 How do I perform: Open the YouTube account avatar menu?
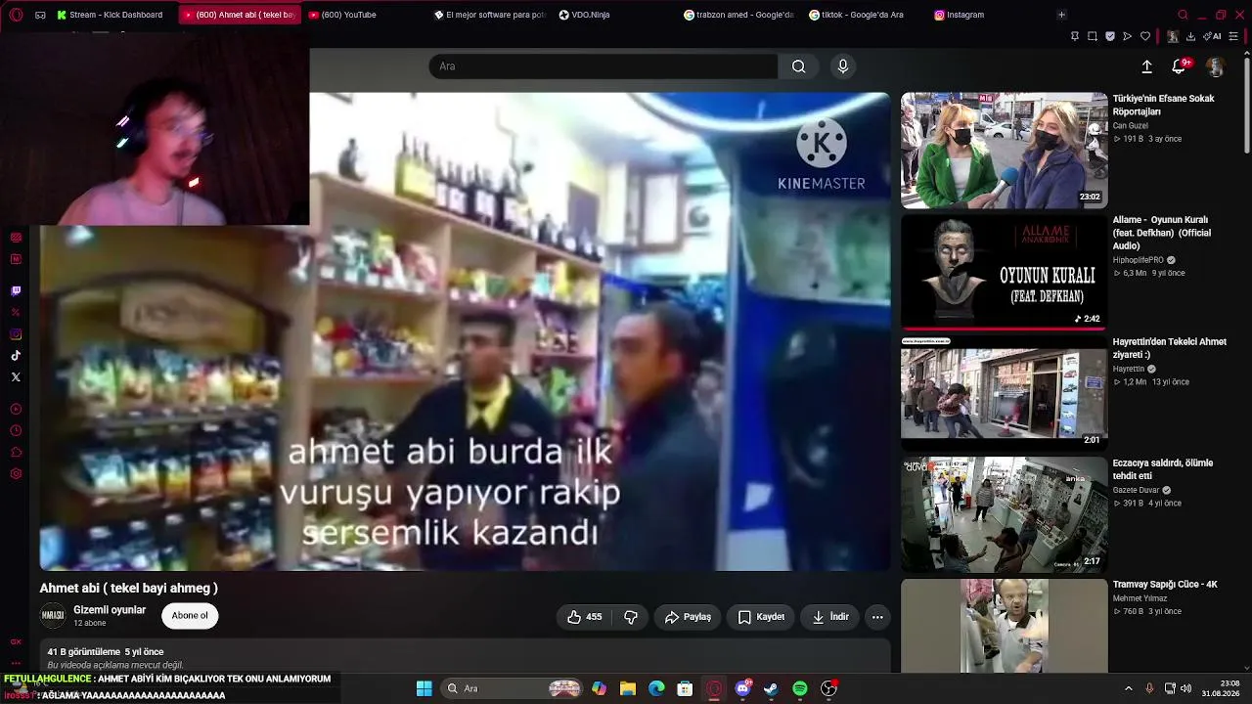1216,66
